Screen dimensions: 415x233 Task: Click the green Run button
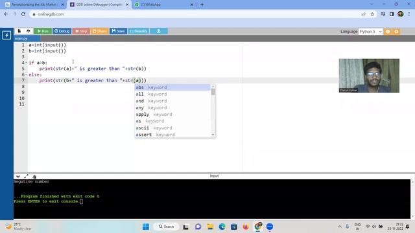point(43,31)
